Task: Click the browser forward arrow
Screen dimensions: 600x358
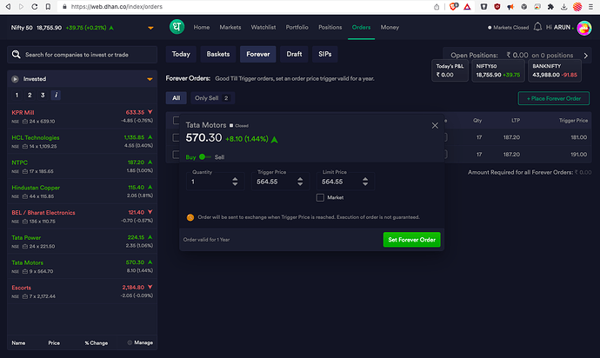Action: [21, 6]
